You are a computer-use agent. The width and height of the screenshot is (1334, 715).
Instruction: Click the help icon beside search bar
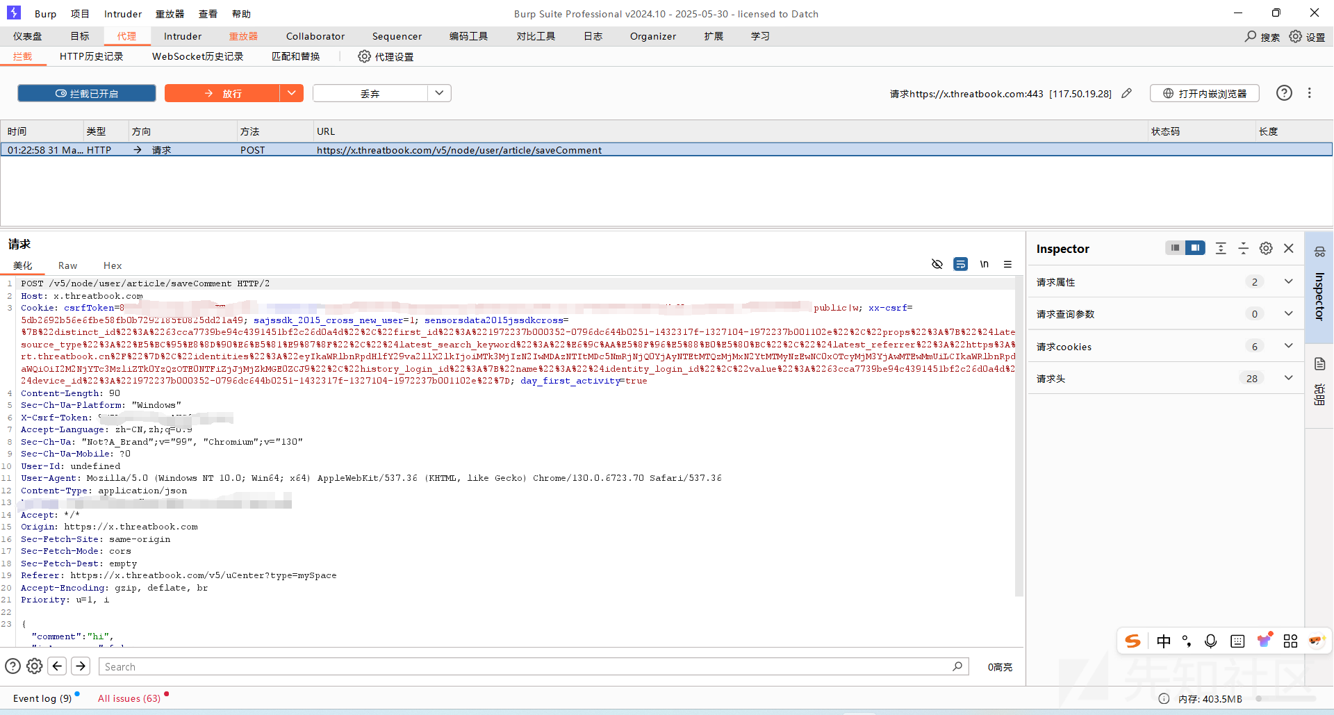pos(13,666)
